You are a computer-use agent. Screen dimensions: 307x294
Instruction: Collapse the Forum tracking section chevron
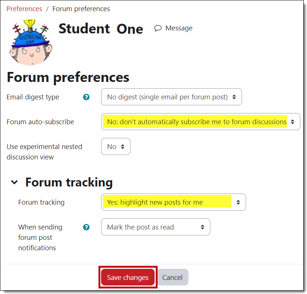(14, 182)
